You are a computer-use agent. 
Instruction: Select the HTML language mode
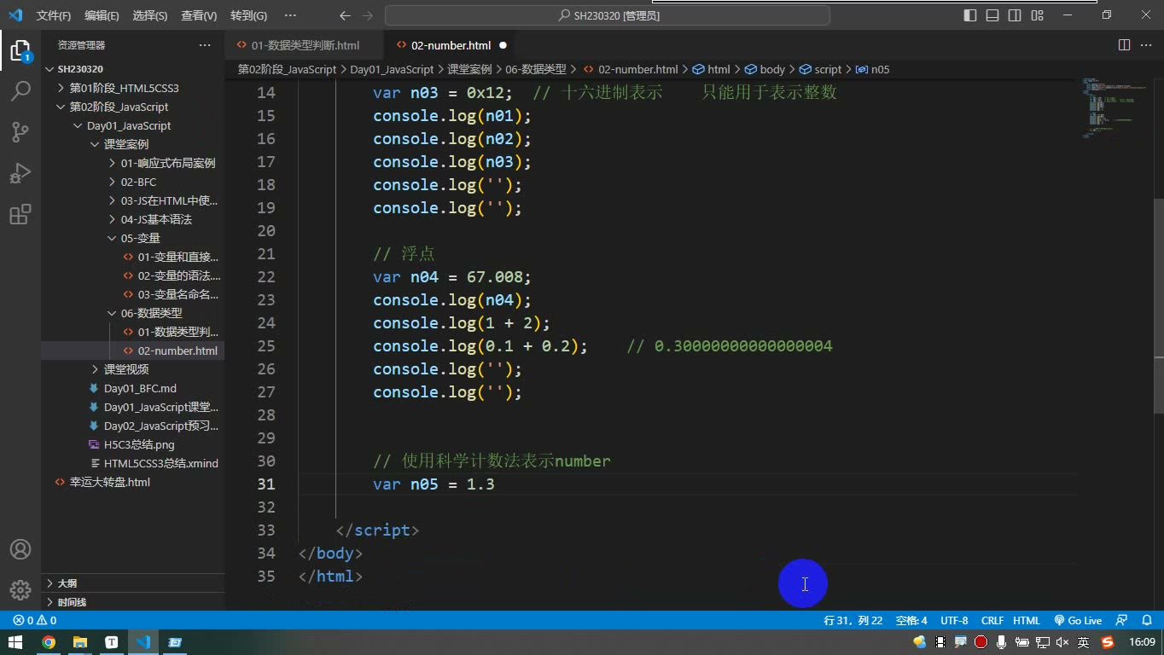(x=1027, y=621)
